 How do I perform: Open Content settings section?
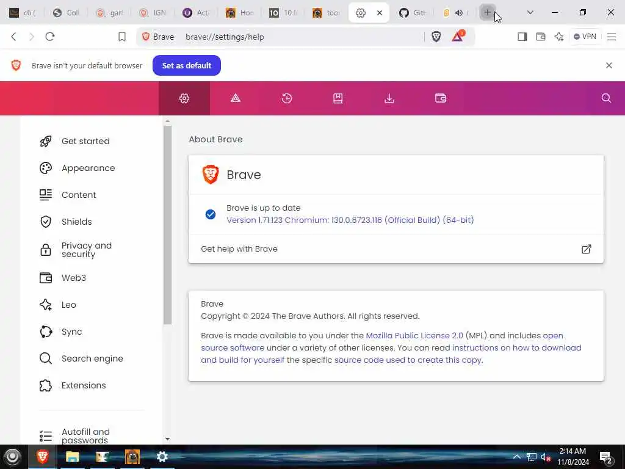pos(79,195)
